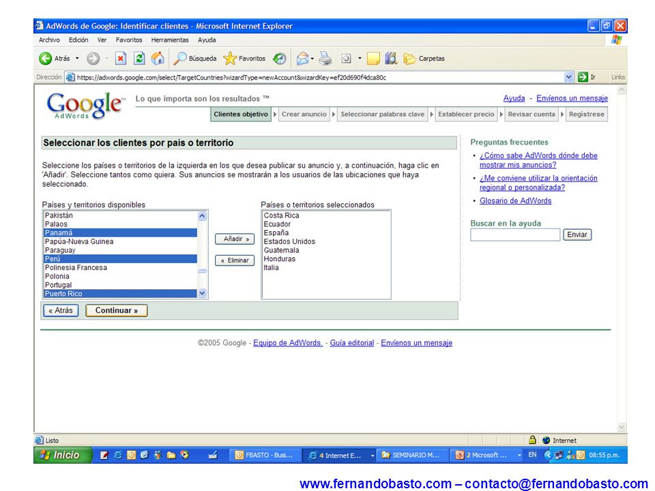Open the Inicio start button
Screen dimensions: 655x491
coord(62,455)
